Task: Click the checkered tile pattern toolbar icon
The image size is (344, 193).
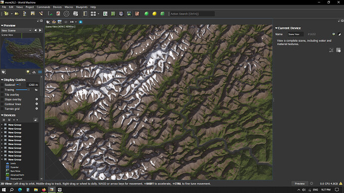Action: click(x=75, y=13)
